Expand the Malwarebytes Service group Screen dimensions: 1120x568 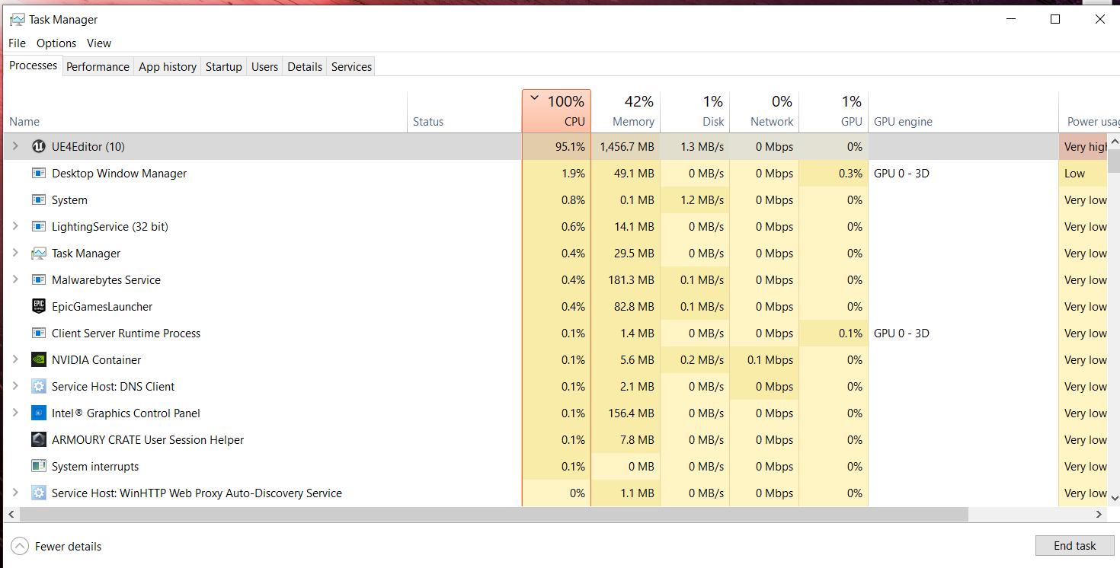click(14, 279)
